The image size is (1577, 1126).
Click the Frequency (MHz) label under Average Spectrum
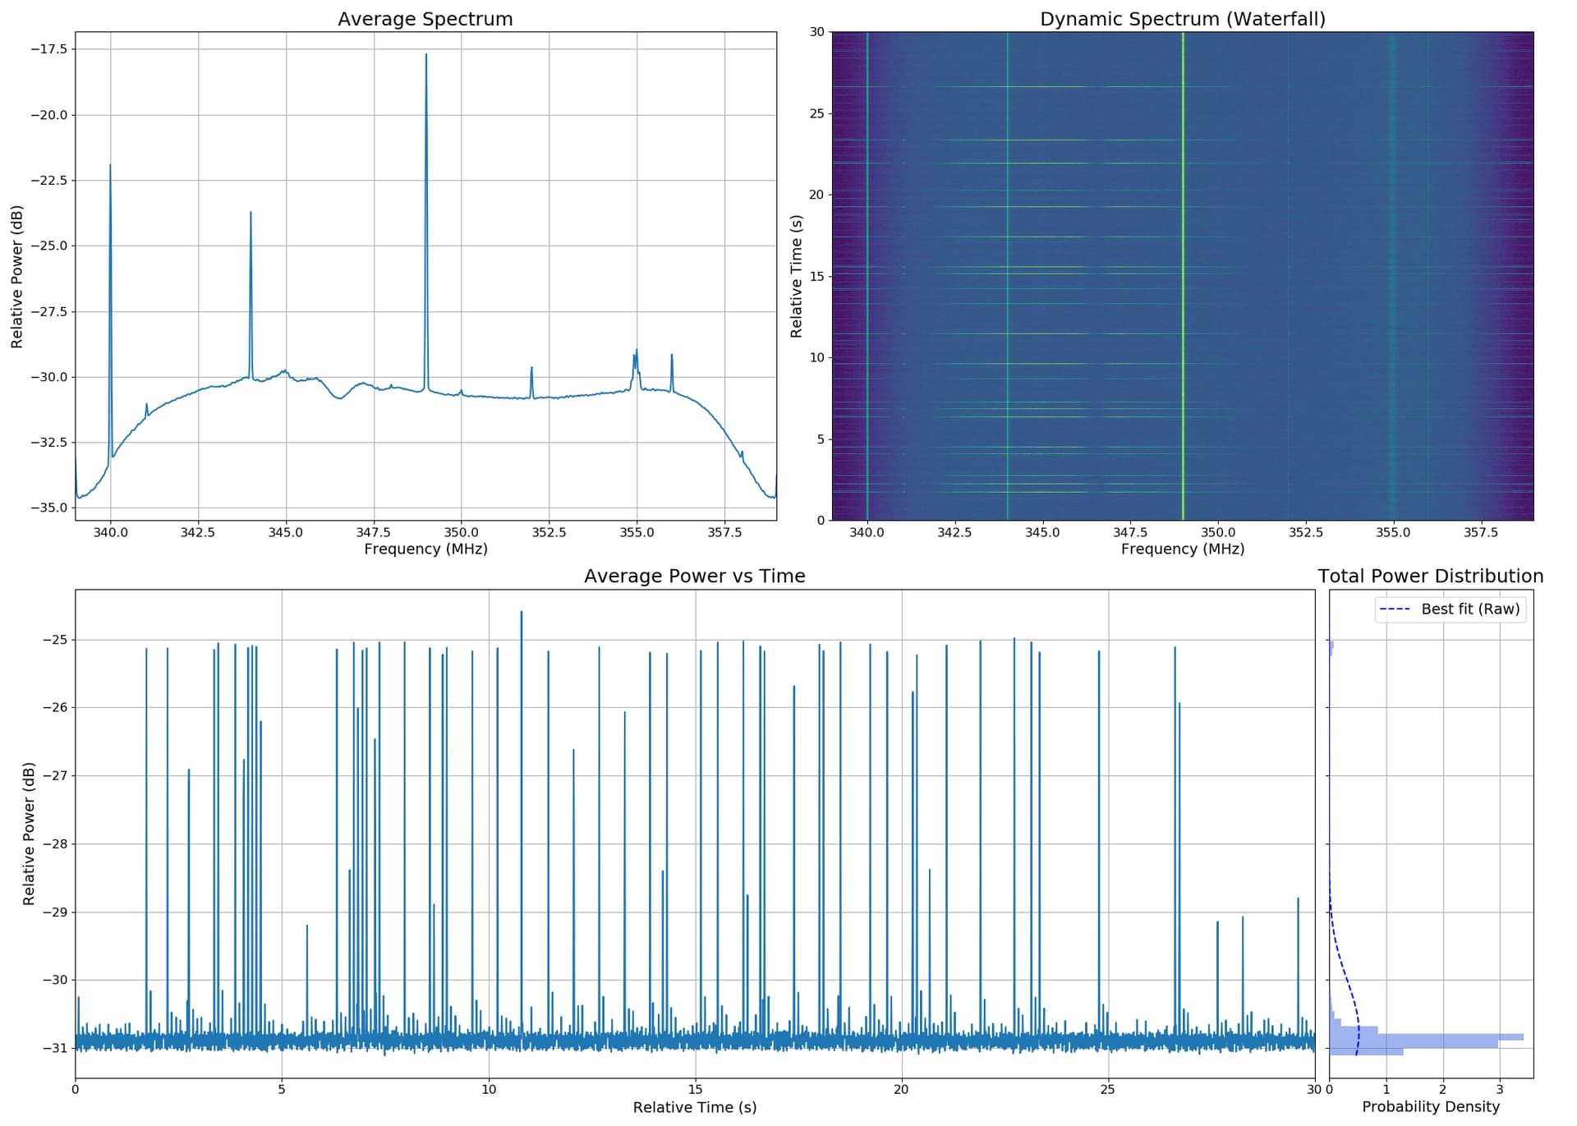[425, 549]
